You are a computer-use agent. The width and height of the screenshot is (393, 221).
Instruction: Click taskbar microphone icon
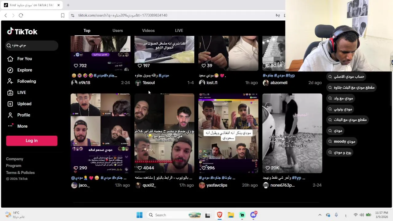click(336, 215)
